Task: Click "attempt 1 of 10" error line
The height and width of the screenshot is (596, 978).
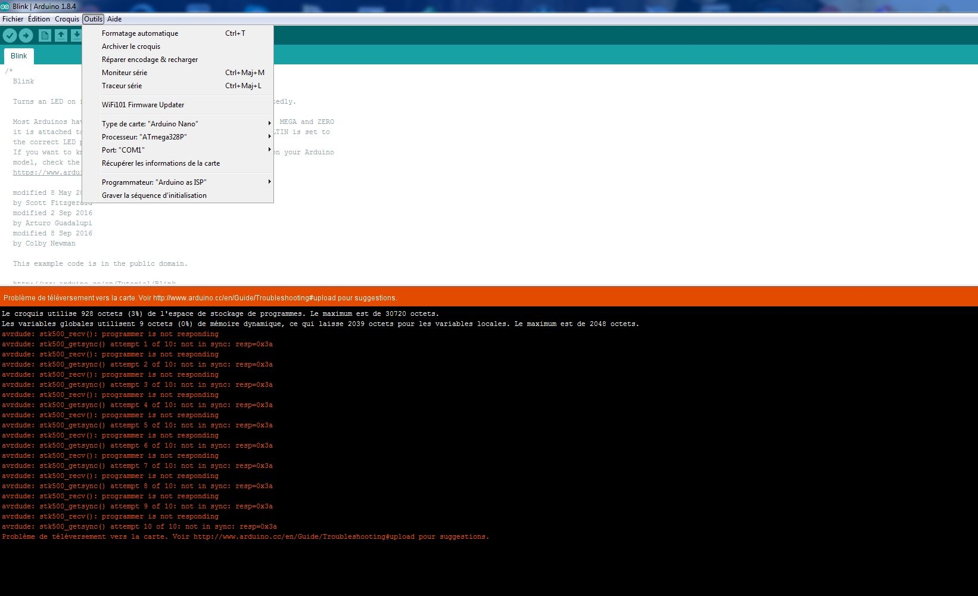Action: (x=137, y=344)
